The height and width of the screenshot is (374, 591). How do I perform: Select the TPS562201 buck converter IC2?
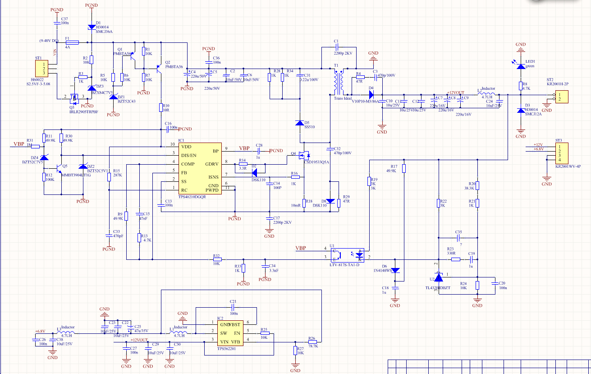click(x=230, y=333)
